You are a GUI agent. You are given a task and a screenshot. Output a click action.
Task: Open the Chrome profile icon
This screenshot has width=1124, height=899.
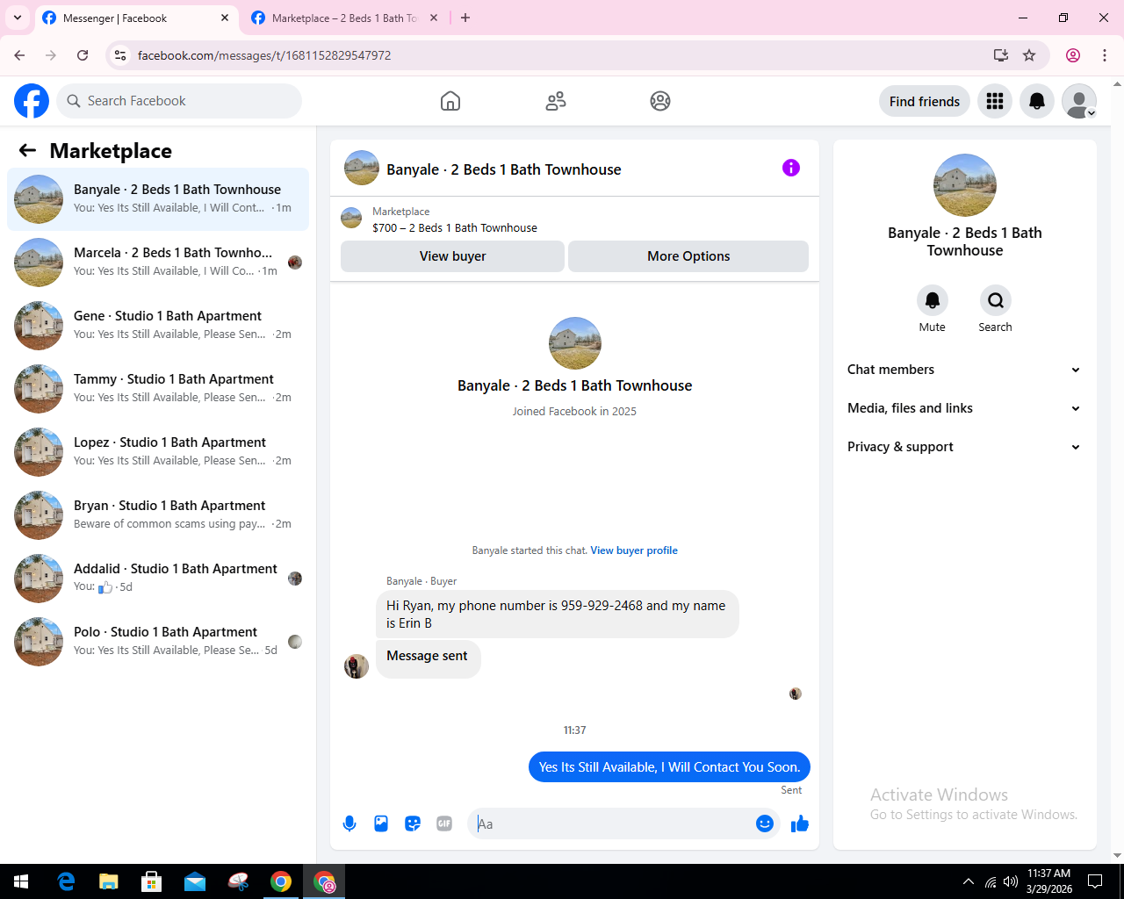(1073, 55)
